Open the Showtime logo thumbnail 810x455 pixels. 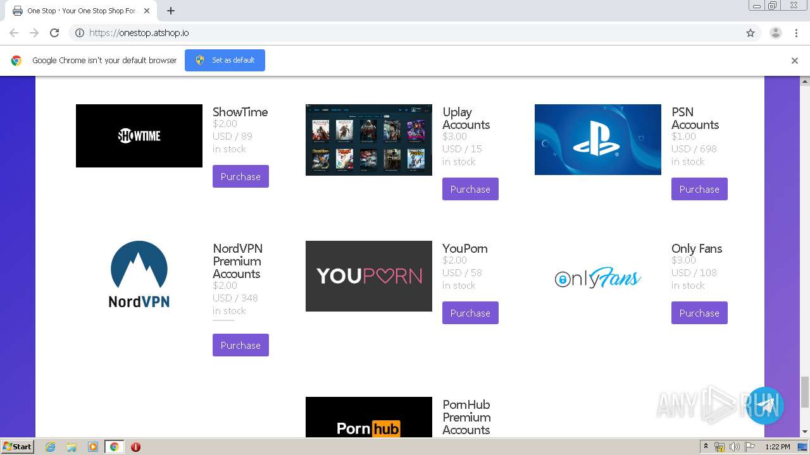coord(139,136)
